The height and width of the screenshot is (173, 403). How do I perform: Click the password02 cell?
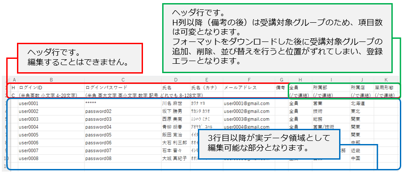coord(123,111)
